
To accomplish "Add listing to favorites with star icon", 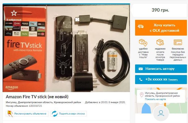I will (14, 13).
